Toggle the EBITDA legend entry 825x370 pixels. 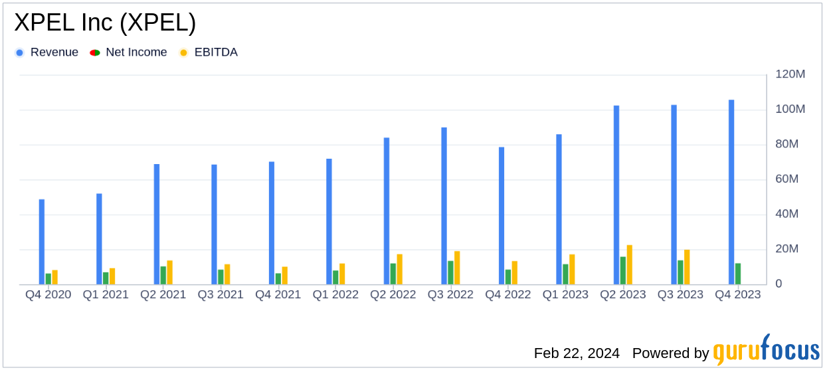(x=209, y=52)
